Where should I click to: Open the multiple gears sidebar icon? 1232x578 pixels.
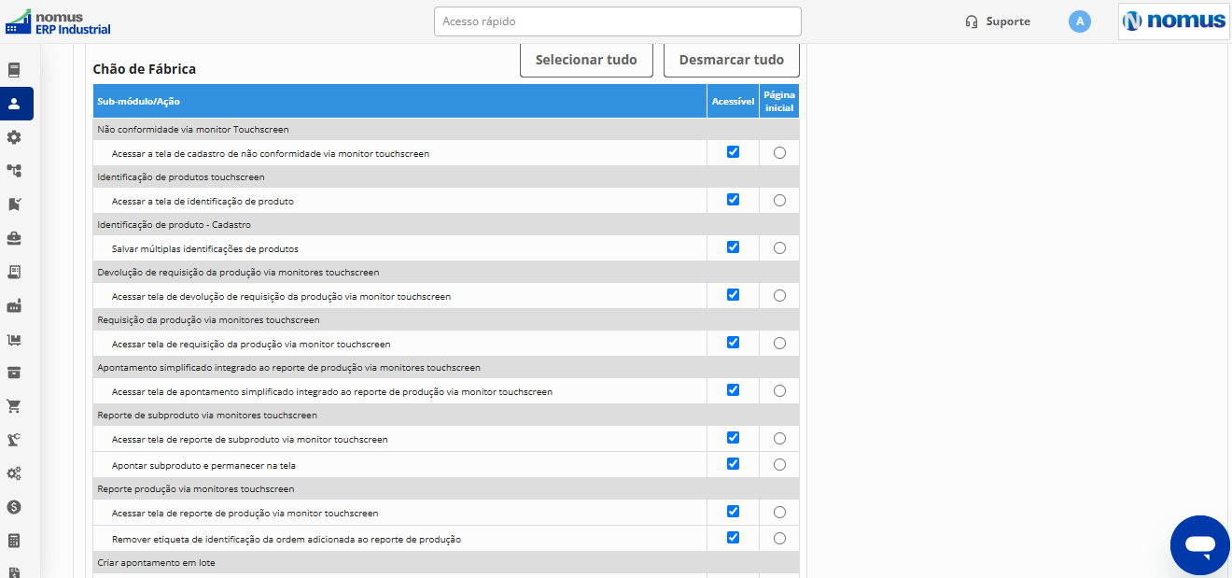coord(14,473)
